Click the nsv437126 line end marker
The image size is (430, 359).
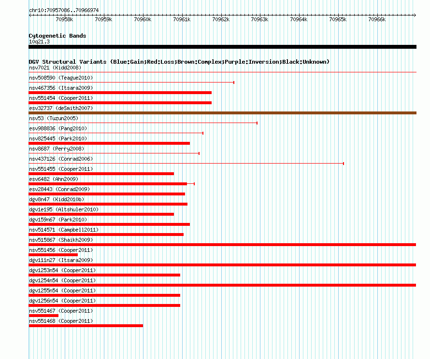click(x=344, y=164)
